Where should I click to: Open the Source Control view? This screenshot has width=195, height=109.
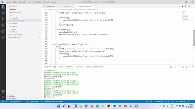point(3,19)
